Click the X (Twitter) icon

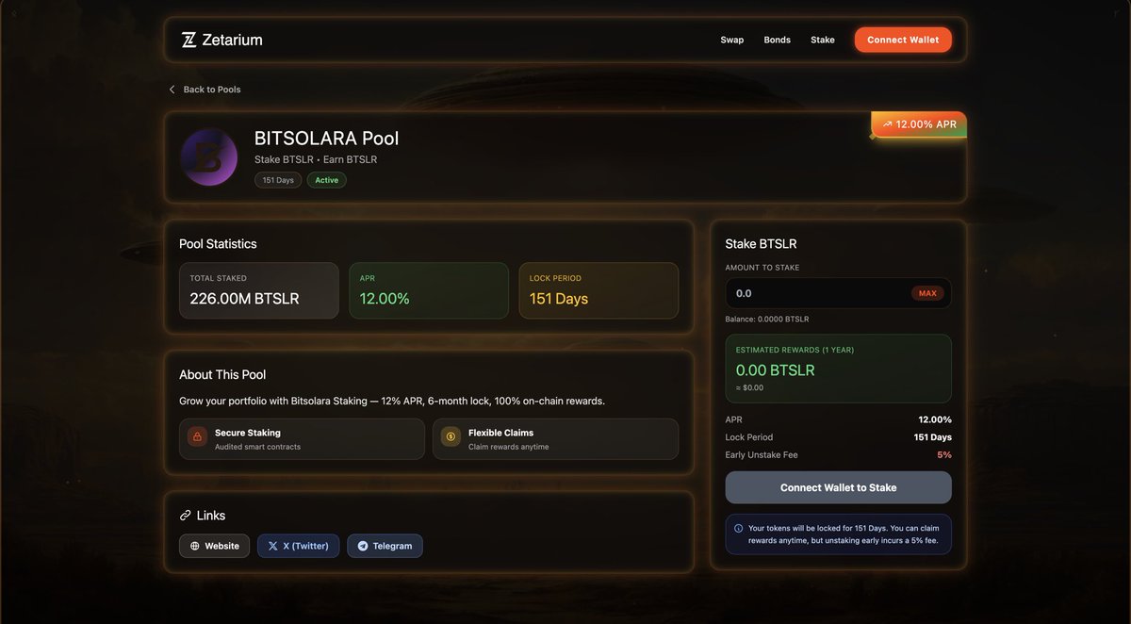pos(272,545)
